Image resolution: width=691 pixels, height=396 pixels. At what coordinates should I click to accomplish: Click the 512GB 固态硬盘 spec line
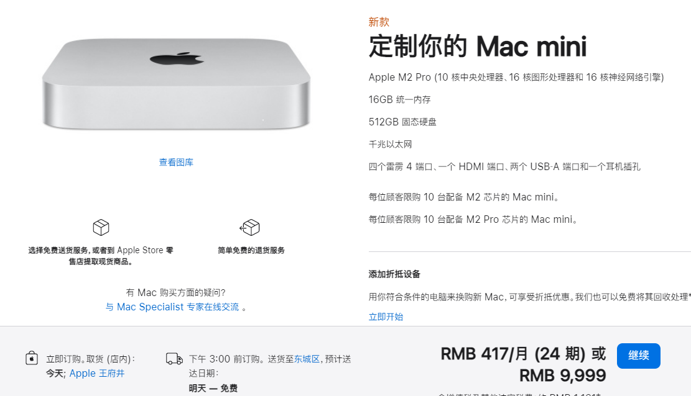402,122
